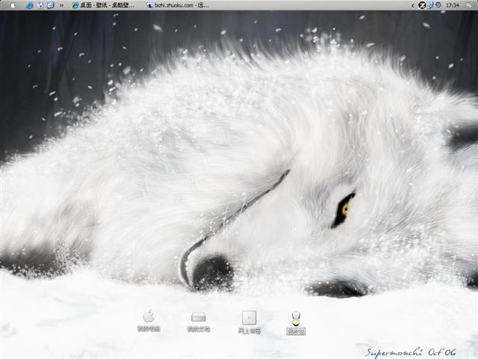
Task: Click the highlighted Recycle Bin label
Action: [x=296, y=331]
